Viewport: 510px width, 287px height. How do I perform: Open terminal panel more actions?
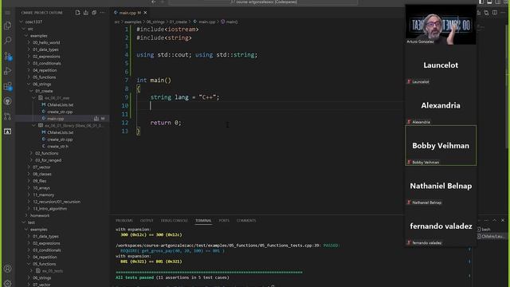[x=486, y=220]
